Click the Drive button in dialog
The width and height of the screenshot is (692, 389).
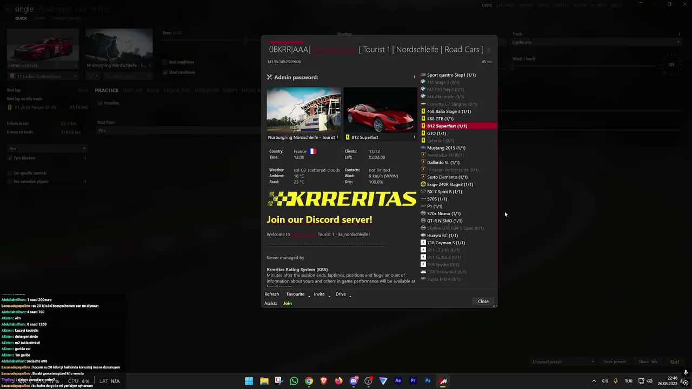[x=341, y=294]
